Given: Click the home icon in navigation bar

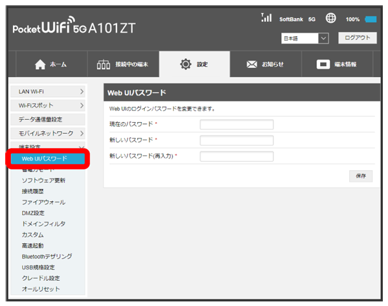Looking at the screenshot, I should (41, 65).
